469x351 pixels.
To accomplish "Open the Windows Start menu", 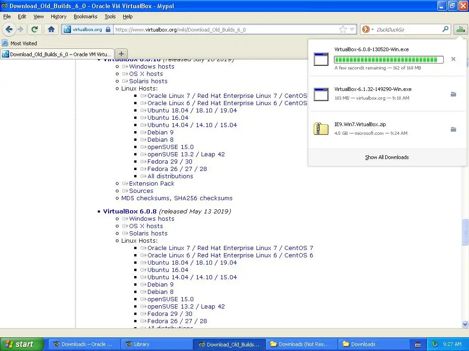I will (22, 344).
